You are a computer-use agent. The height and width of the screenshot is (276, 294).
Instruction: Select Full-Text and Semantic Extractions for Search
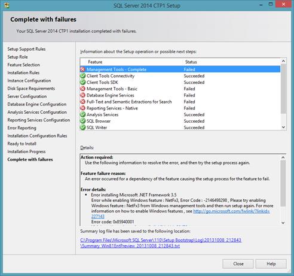(180, 102)
